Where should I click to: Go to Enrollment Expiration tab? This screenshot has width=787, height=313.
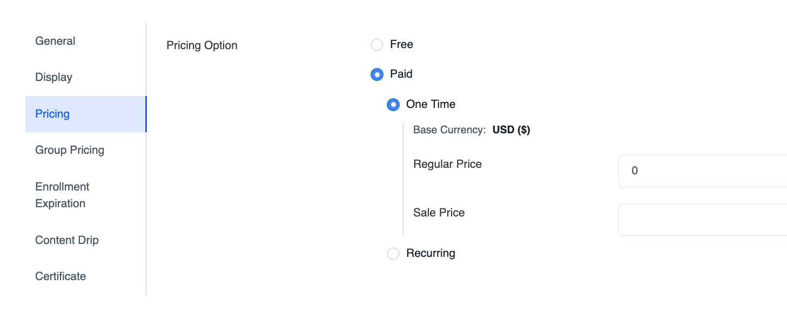[x=62, y=195]
